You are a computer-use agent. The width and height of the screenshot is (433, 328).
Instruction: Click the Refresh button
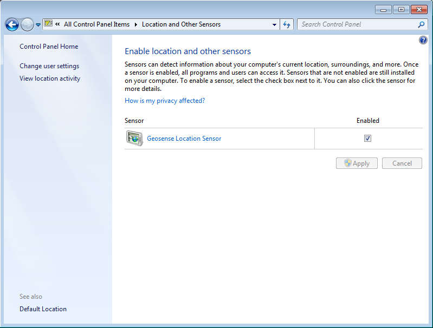(x=287, y=24)
